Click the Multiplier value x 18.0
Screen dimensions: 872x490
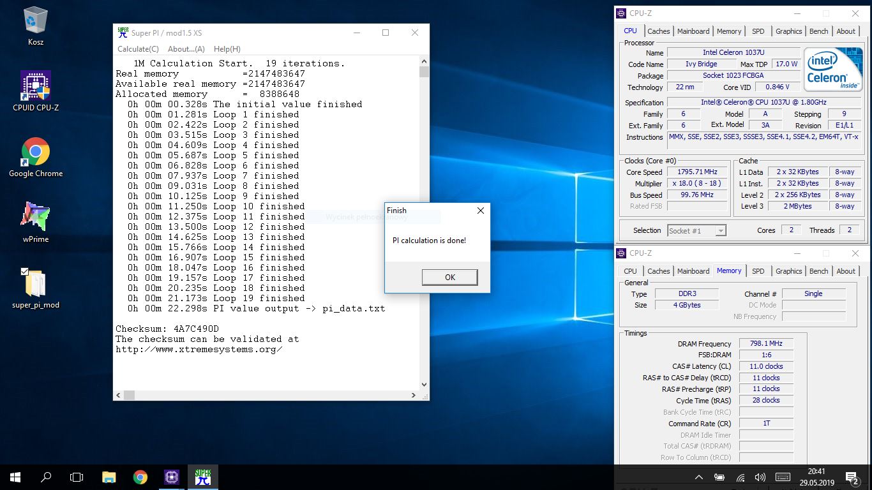point(698,184)
